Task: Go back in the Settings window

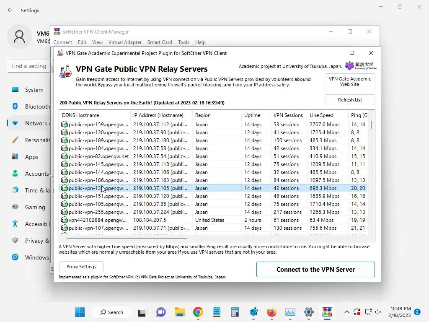Action: [10, 10]
